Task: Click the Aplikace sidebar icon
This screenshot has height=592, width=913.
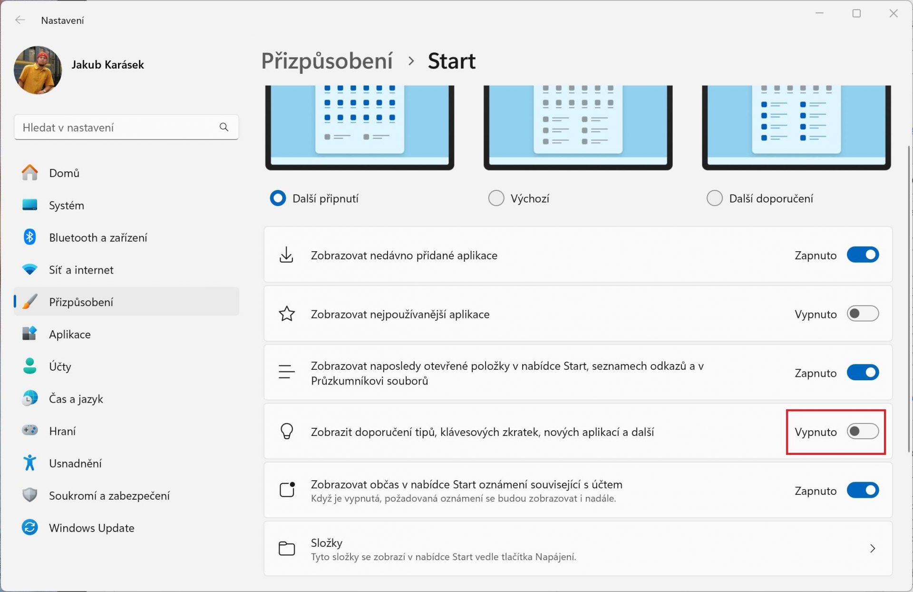Action: pos(29,334)
